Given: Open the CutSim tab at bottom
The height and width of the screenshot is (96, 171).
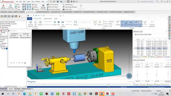Looking at the screenshot, I should [143, 85].
